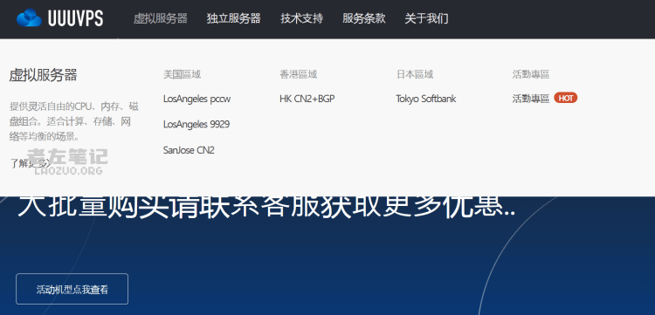Click the UUUVPS cloud logo icon

point(29,18)
